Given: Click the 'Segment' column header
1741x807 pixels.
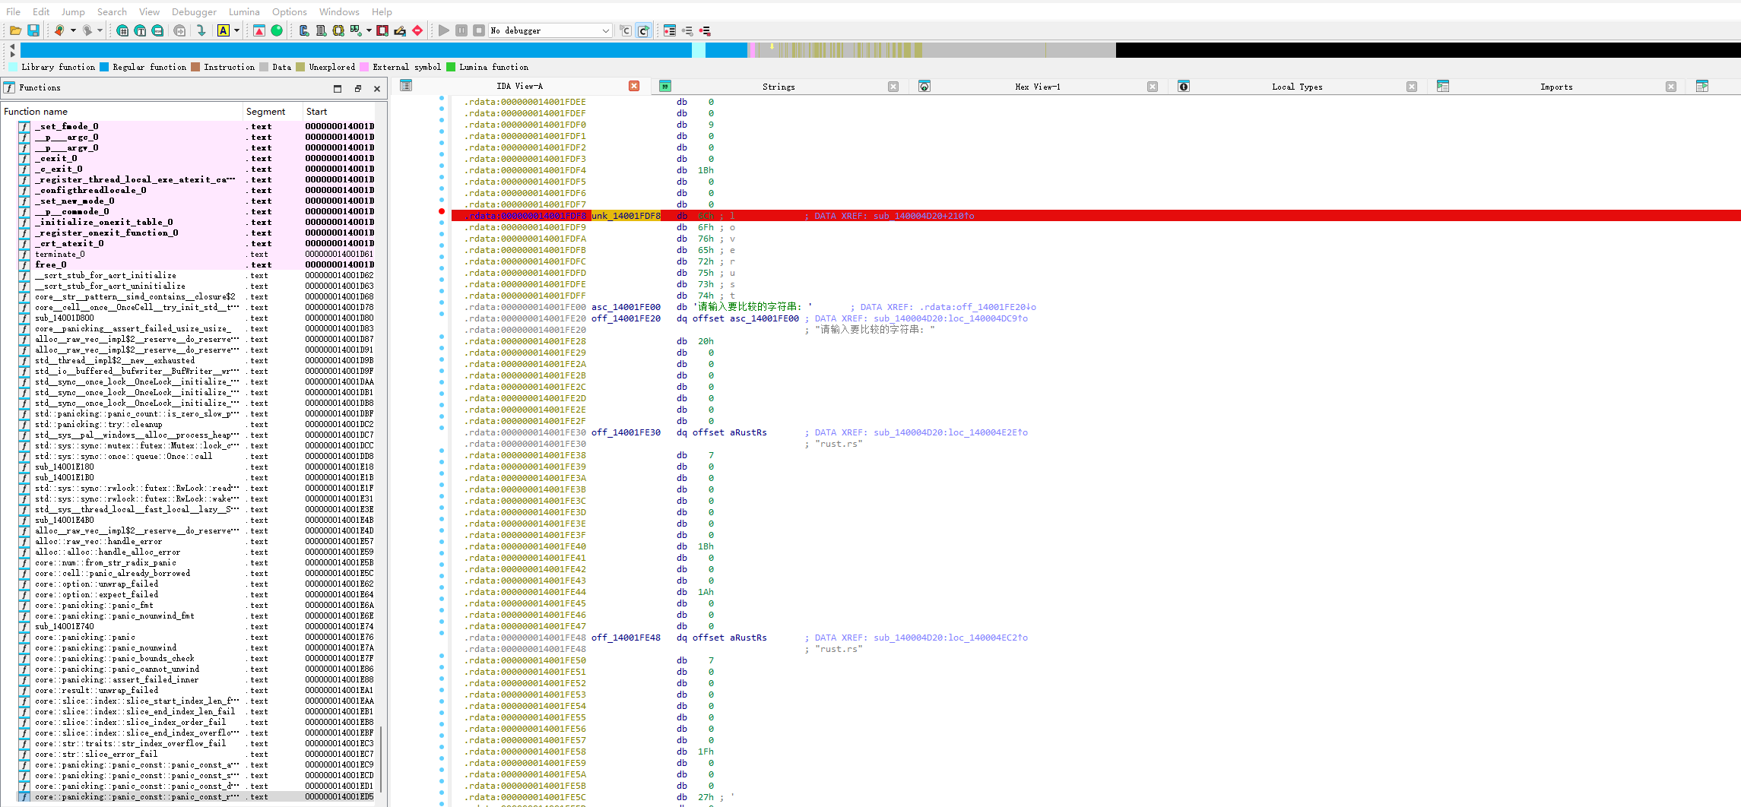Looking at the screenshot, I should [x=266, y=112].
